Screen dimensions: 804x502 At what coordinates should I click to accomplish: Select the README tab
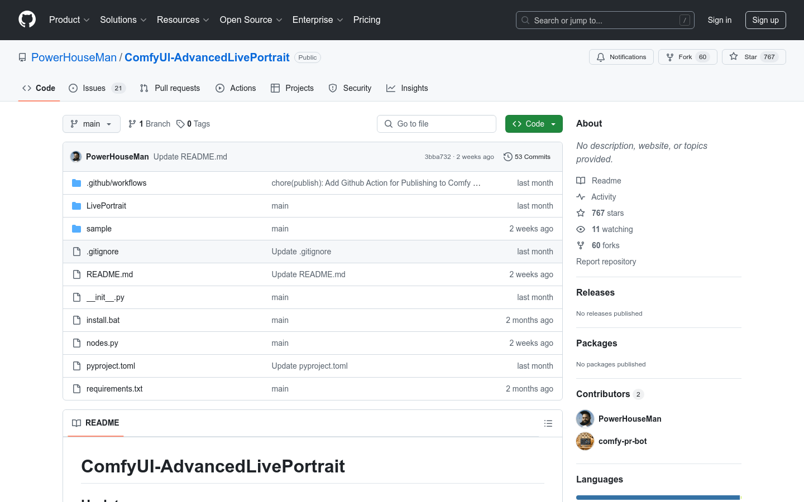coord(95,423)
